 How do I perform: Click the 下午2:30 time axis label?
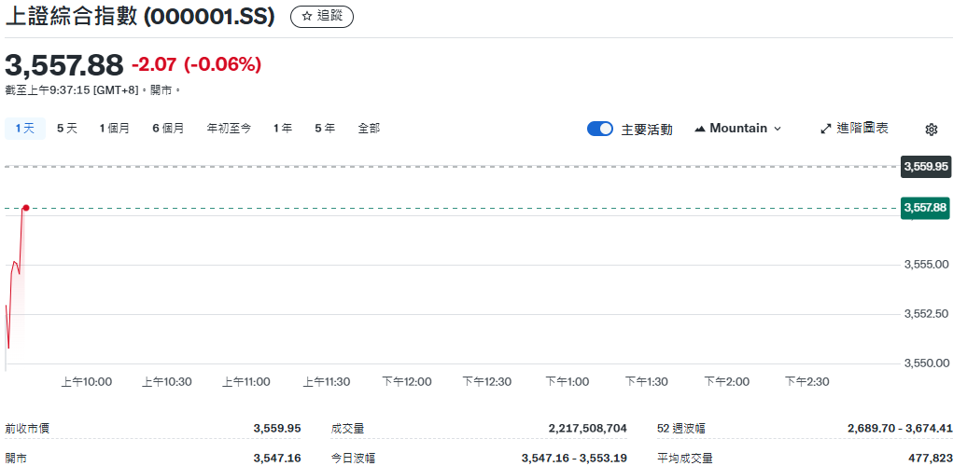807,382
